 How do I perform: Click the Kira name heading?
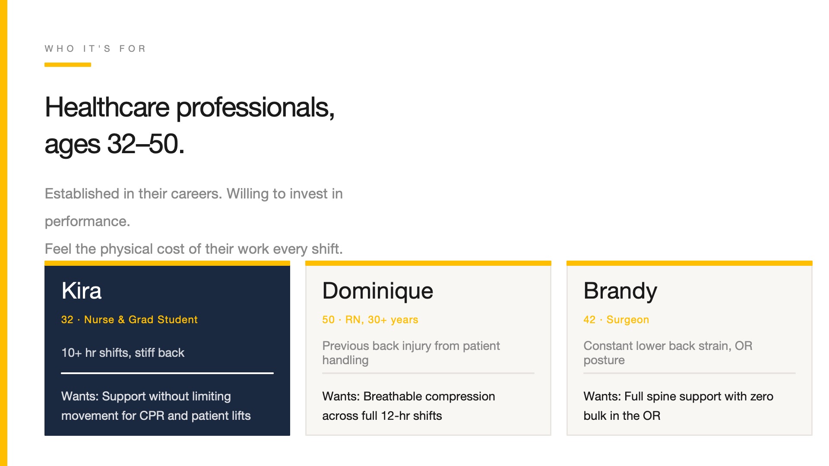point(81,290)
